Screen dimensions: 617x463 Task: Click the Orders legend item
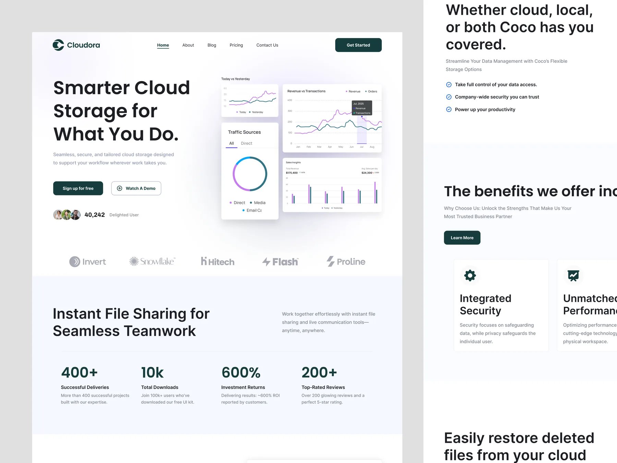[371, 92]
